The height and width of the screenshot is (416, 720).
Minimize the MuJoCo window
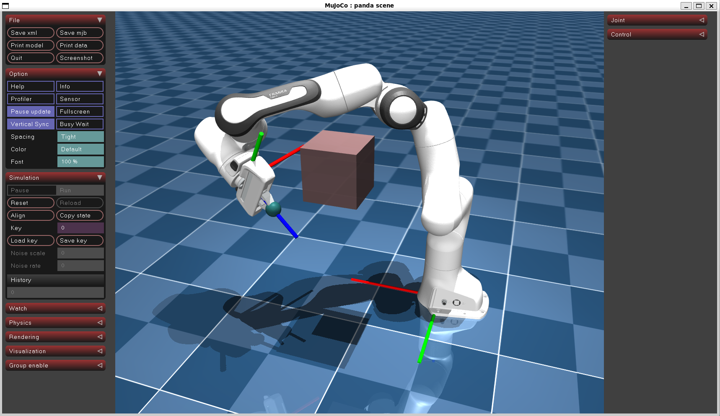point(686,6)
